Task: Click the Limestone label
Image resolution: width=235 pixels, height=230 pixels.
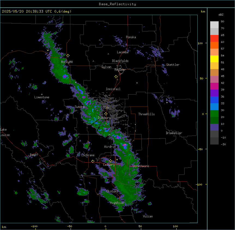Action: click(42, 97)
